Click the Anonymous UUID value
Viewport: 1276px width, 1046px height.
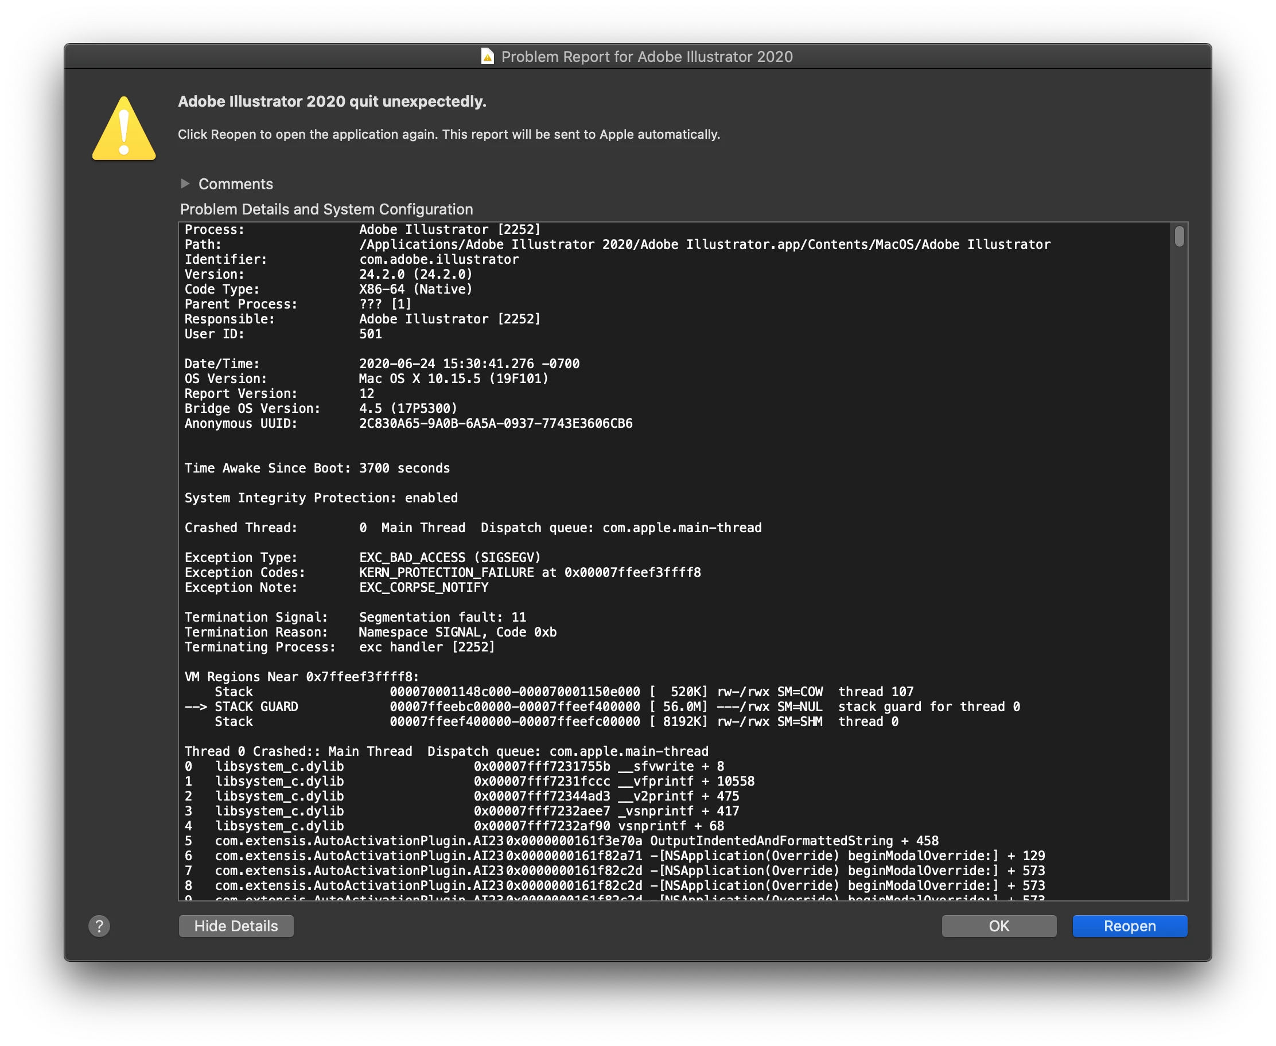(x=496, y=424)
